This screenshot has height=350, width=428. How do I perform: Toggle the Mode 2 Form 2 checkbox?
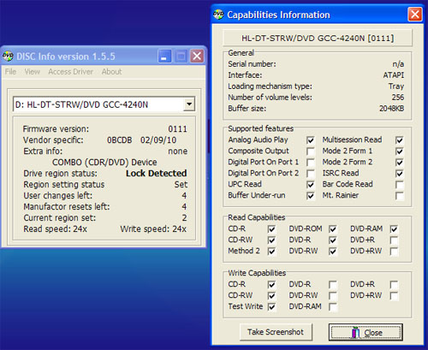400,163
